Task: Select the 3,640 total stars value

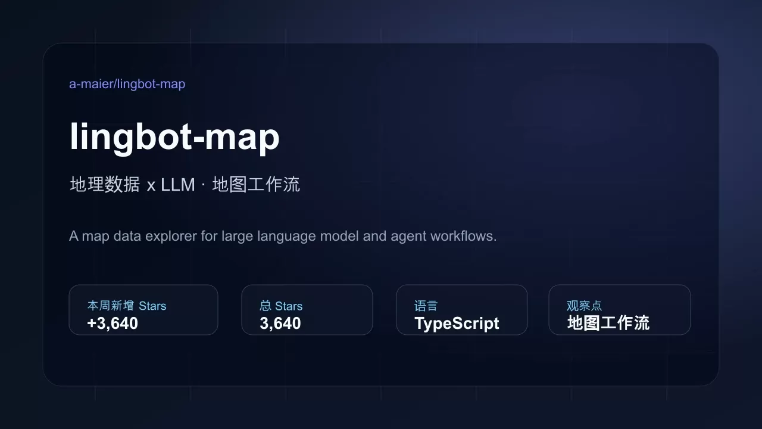Action: pyautogui.click(x=280, y=324)
